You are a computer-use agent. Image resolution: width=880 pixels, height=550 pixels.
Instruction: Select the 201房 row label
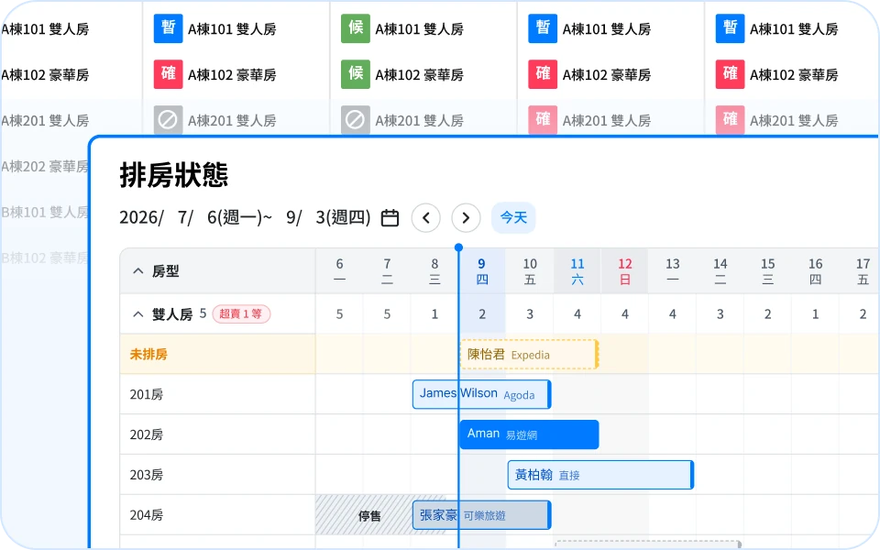point(147,394)
